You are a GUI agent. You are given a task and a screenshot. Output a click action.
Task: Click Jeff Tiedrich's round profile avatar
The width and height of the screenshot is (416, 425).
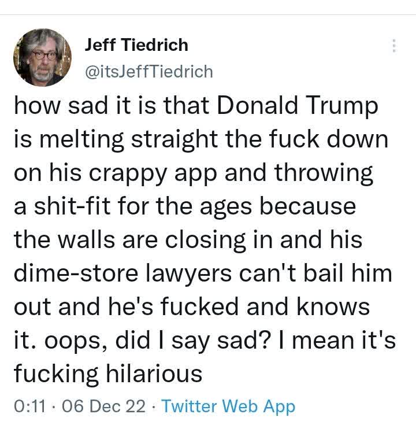pyautogui.click(x=43, y=57)
